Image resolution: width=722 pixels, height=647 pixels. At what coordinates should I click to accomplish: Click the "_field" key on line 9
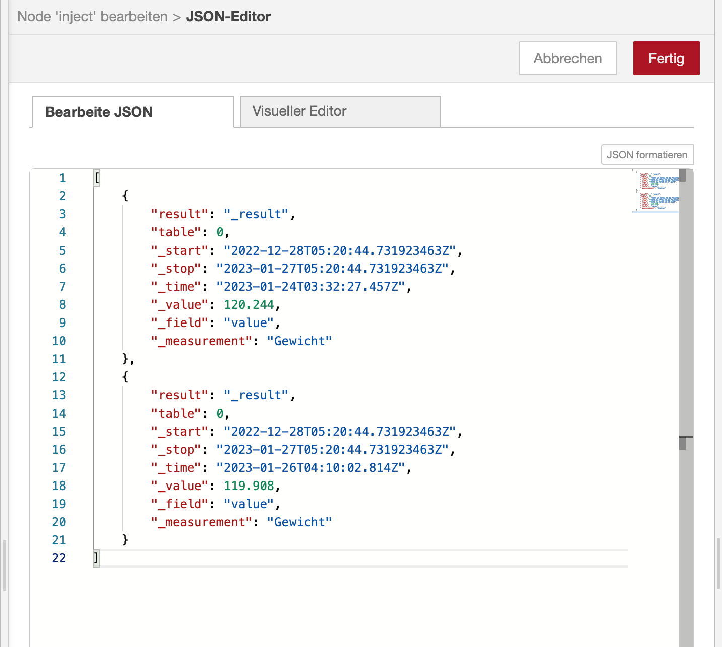180,322
